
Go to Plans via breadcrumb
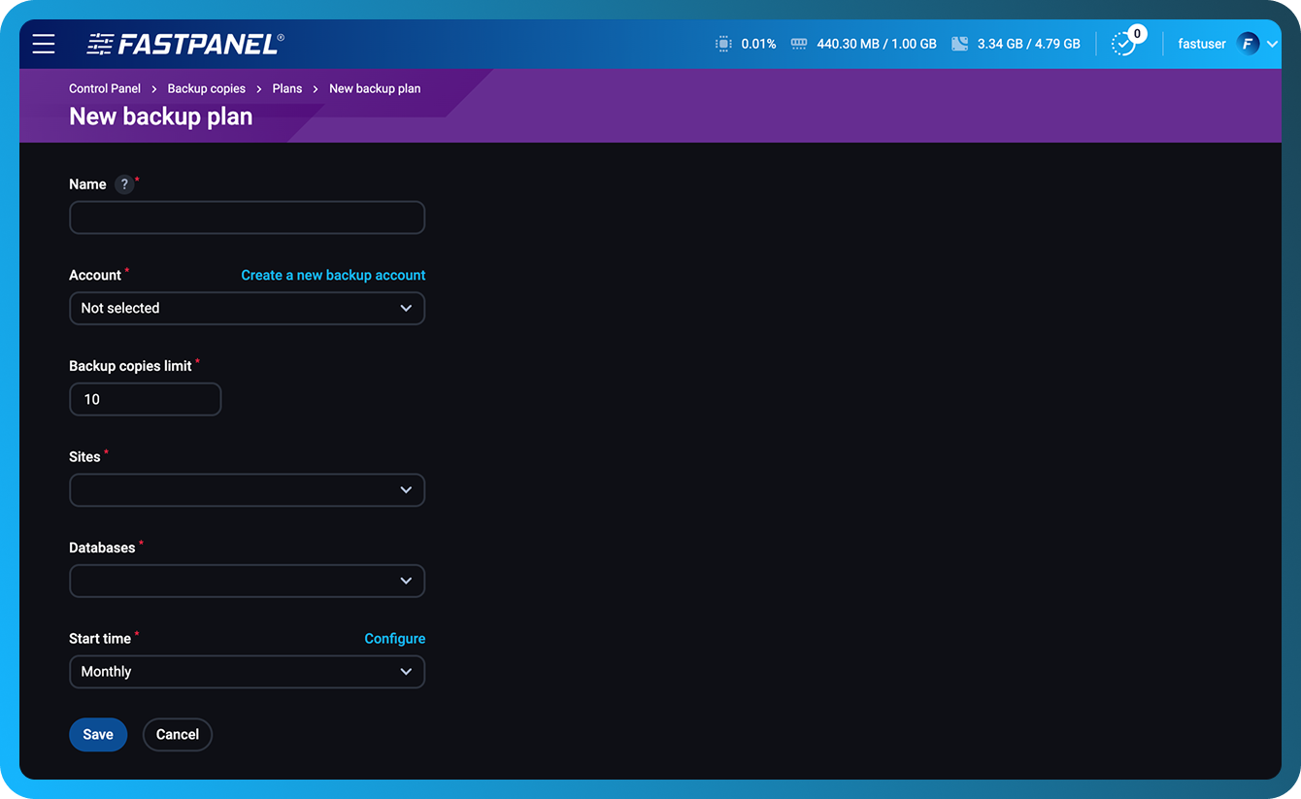[x=287, y=88]
